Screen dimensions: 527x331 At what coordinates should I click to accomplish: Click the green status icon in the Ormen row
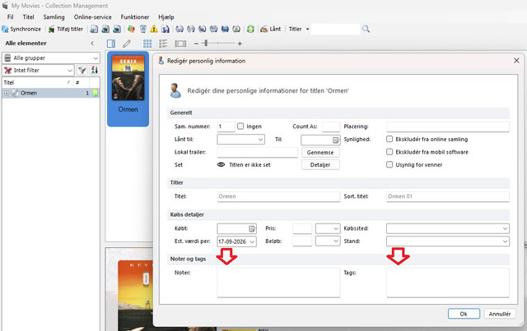pyautogui.click(x=96, y=93)
